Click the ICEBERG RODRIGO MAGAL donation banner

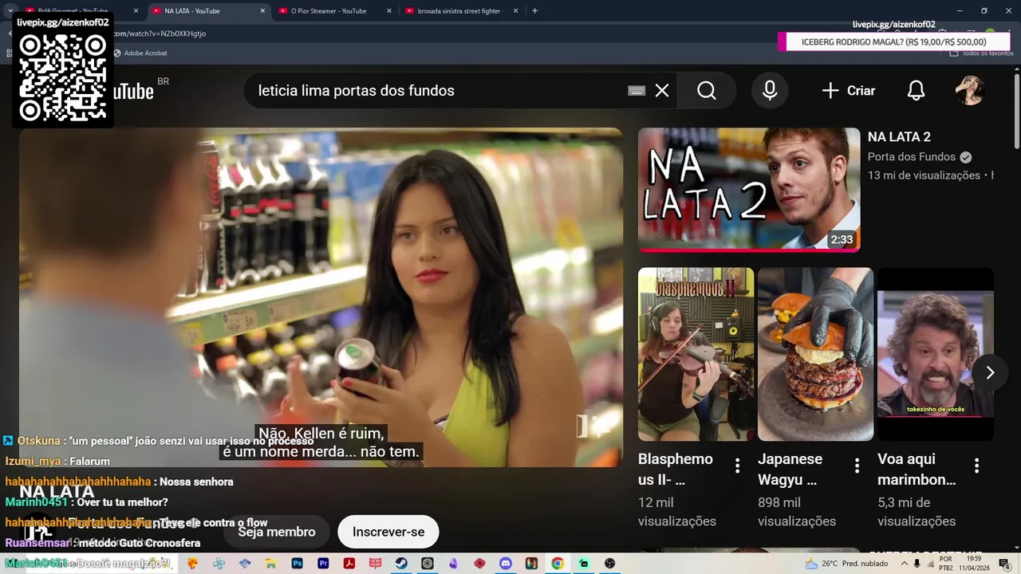(894, 42)
